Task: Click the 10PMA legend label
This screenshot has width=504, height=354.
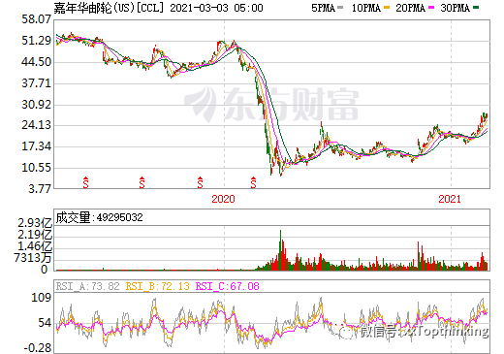Action: coord(366,8)
